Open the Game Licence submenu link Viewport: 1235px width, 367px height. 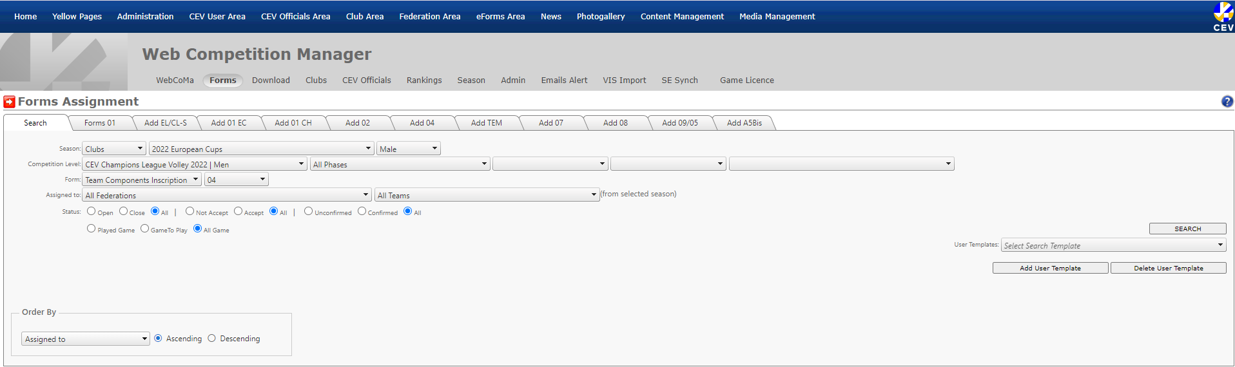[x=747, y=80]
